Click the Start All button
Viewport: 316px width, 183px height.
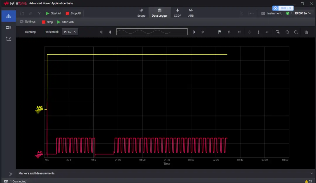tap(54, 13)
